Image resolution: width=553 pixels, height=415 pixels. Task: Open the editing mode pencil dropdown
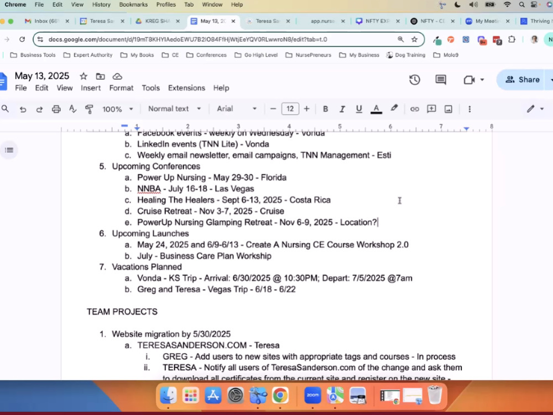[535, 109]
